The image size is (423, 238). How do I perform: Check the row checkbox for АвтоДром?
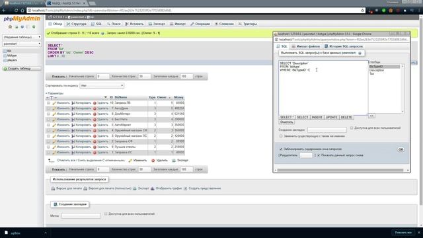pyautogui.click(x=48, y=108)
